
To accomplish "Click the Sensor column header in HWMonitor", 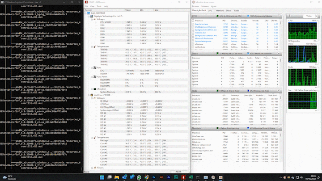I will point(104,10).
